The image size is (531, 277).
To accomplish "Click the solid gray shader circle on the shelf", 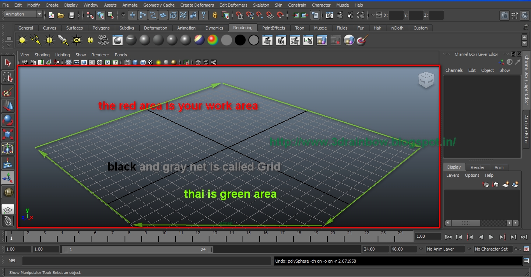I will point(227,40).
